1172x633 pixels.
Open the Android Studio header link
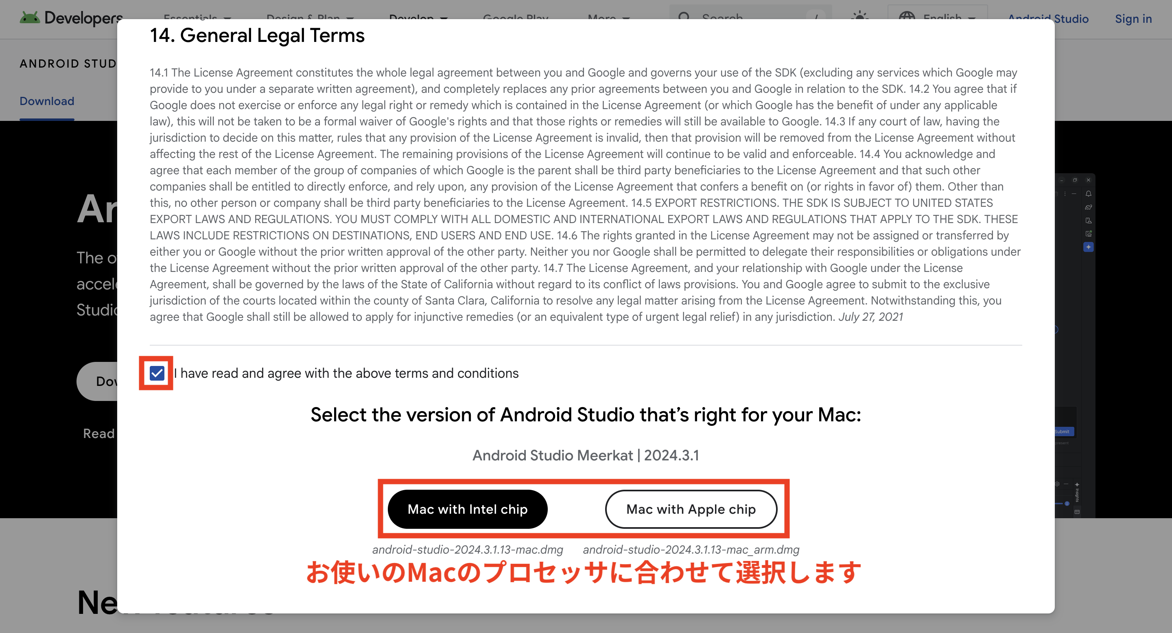pos(1048,19)
